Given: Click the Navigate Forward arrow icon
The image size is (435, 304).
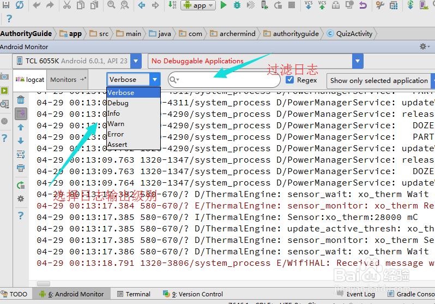Looking at the screenshot, I should (x=155, y=5).
